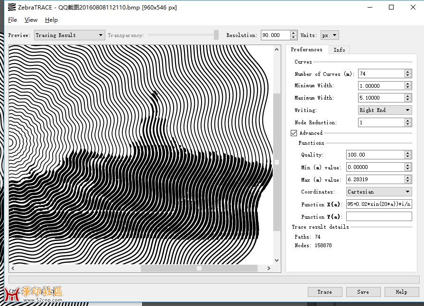Expand the Writing direction dropdown

[385, 110]
